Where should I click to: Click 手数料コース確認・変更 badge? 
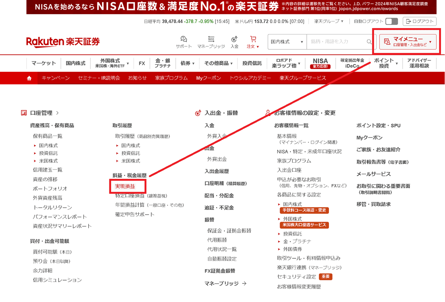304,210
